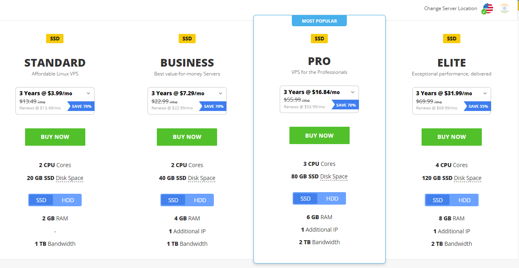Viewport: 519px width, 268px height.
Task: Buy the STANDARD plan now
Action: click(55, 137)
